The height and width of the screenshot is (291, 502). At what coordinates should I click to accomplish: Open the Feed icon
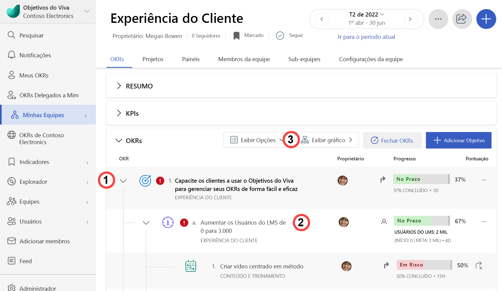pyautogui.click(x=11, y=261)
